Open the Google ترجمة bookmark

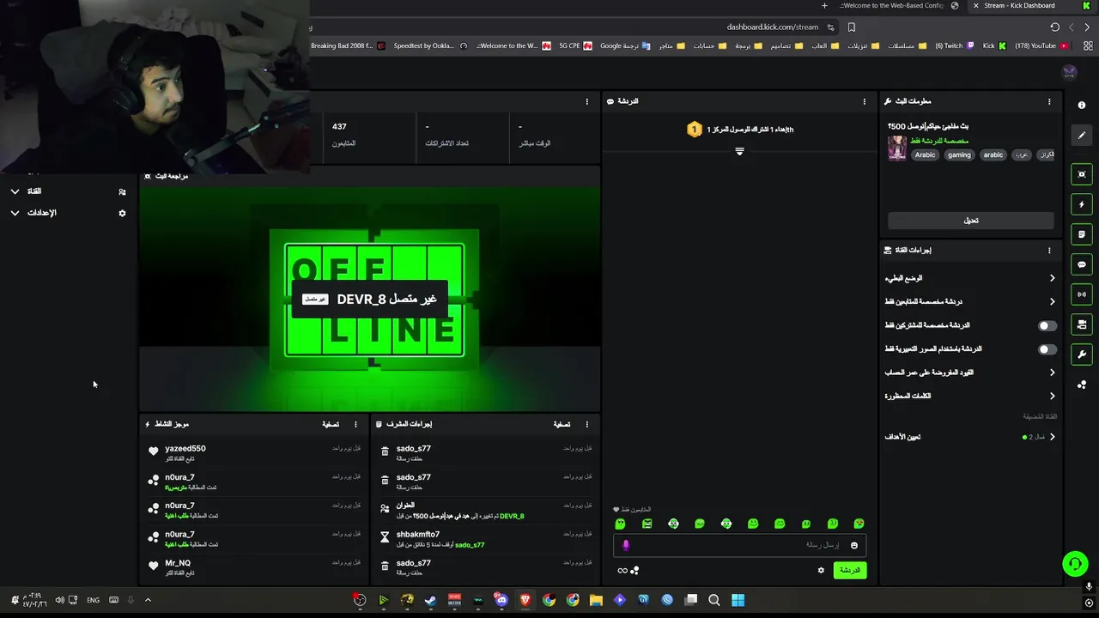[x=624, y=46]
